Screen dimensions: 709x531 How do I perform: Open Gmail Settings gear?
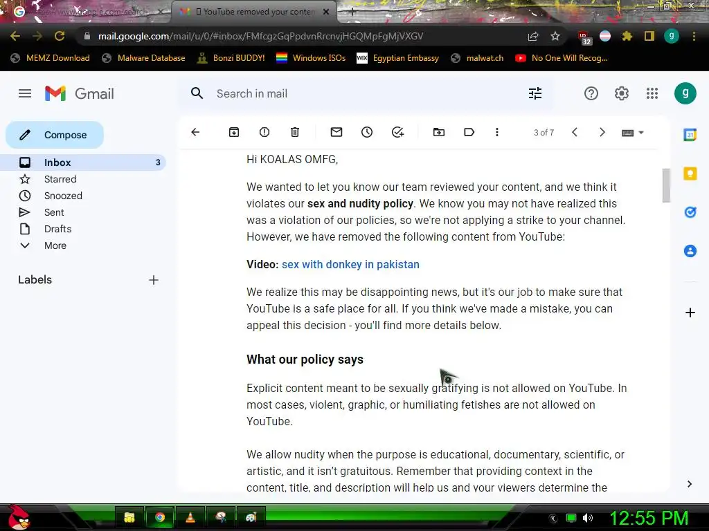[x=621, y=93]
